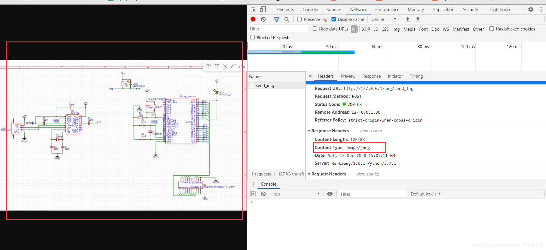Viewport: 546px width, 250px height.
Task: Toggle the device toolbar icon
Action: 263,10
